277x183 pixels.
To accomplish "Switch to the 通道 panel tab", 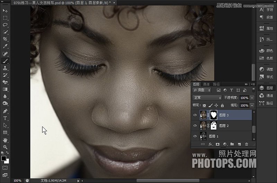I will point(206,84).
